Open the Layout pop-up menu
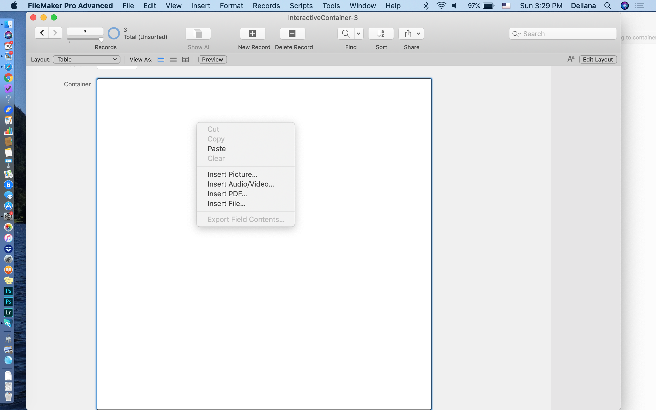The height and width of the screenshot is (410, 656). coord(86,59)
